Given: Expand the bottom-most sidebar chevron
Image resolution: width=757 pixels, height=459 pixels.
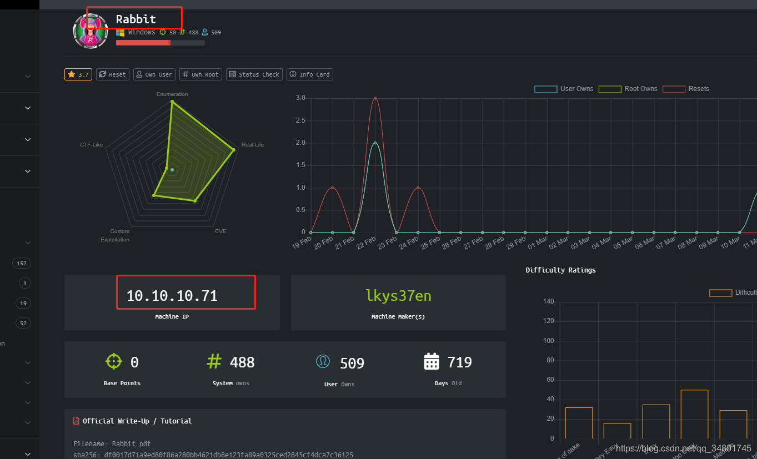Looking at the screenshot, I should [28, 454].
